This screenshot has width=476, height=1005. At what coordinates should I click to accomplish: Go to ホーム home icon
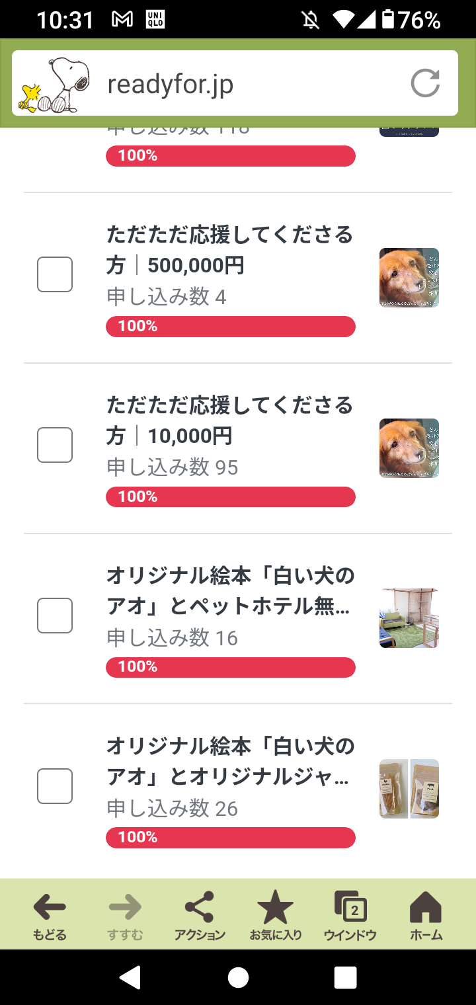pyautogui.click(x=426, y=915)
